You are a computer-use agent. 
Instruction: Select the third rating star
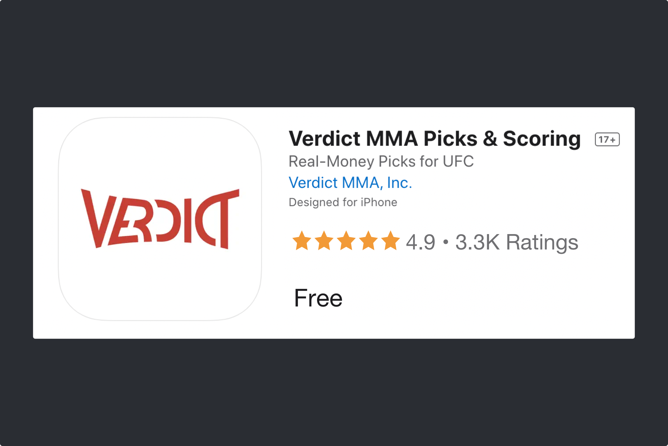[346, 241]
